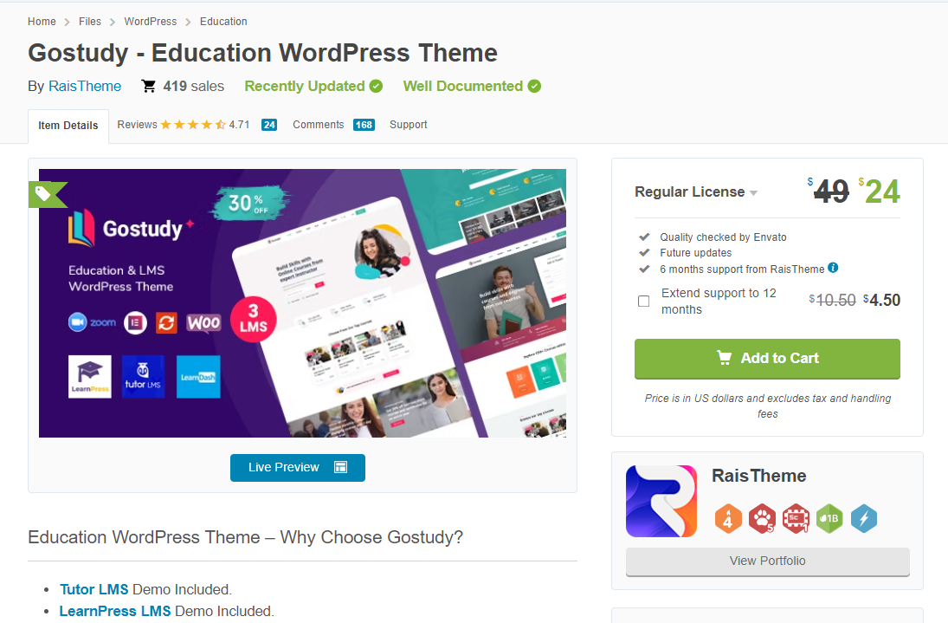Select the cart icon showing 419 sales
This screenshot has height=623, width=948.
[148, 86]
